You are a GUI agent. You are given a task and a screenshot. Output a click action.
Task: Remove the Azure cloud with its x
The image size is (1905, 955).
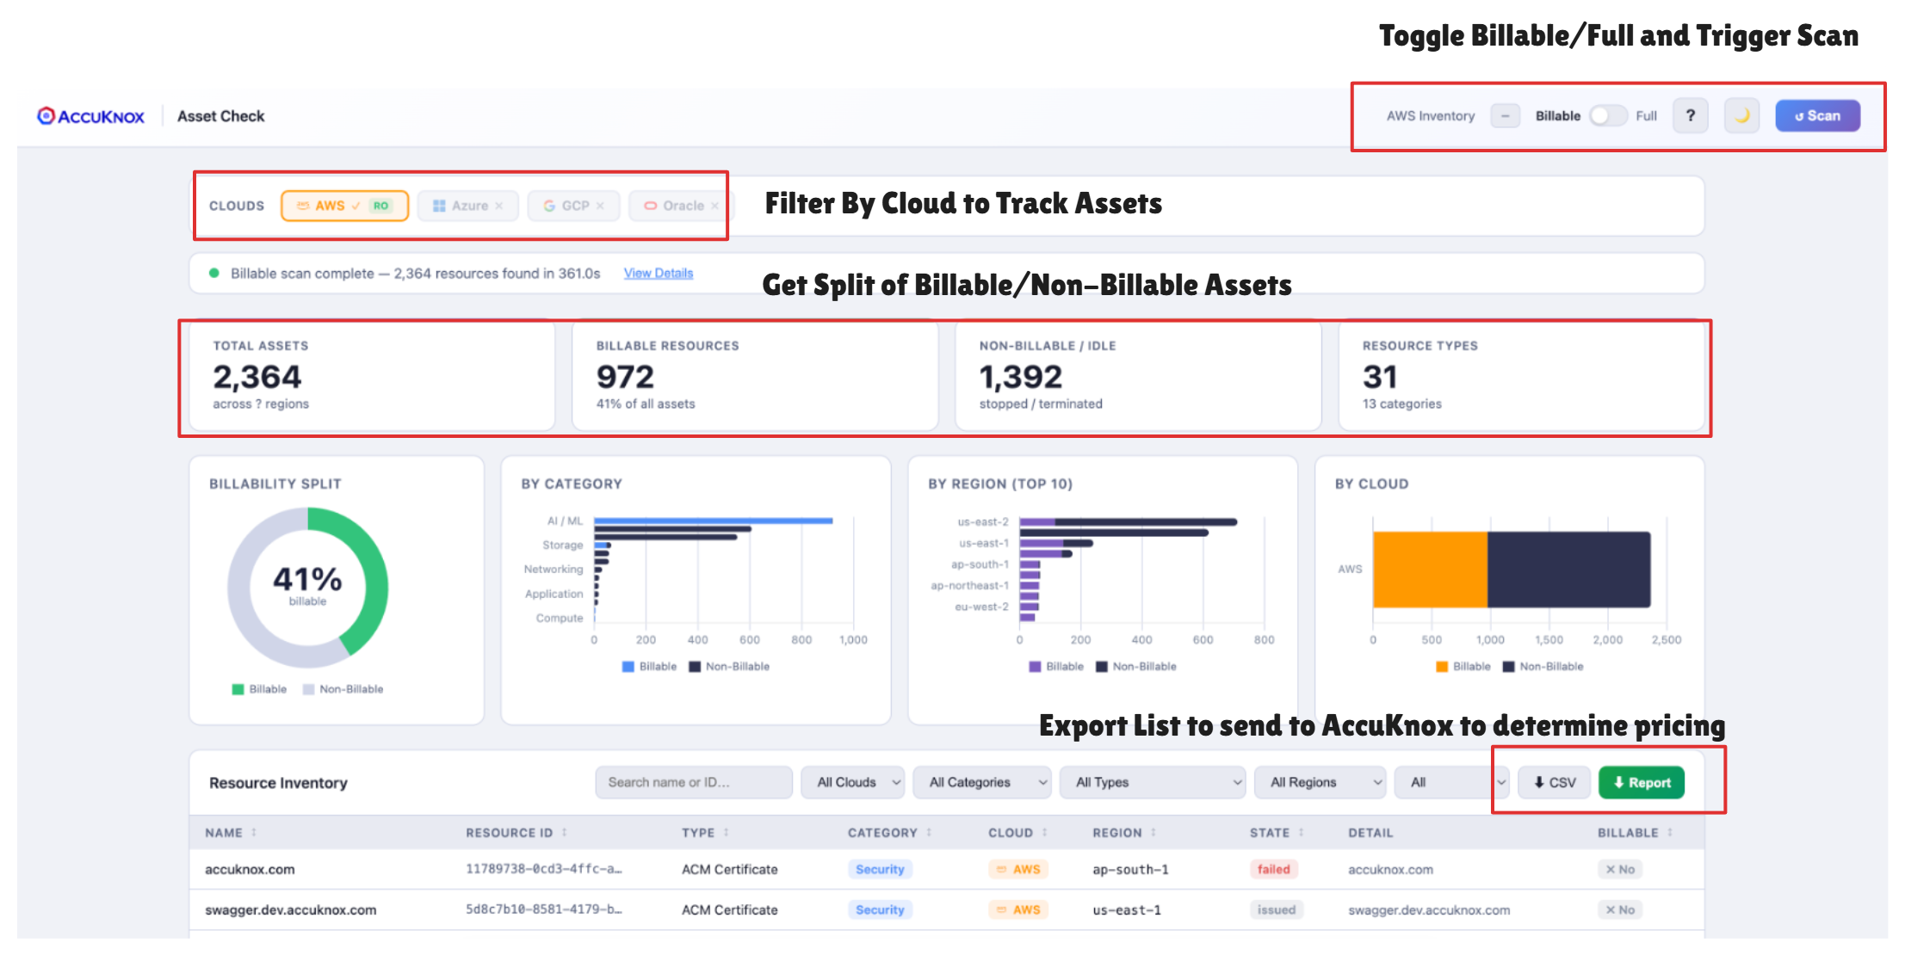point(499,206)
